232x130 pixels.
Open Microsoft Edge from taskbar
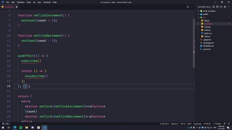(x=15, y=127)
